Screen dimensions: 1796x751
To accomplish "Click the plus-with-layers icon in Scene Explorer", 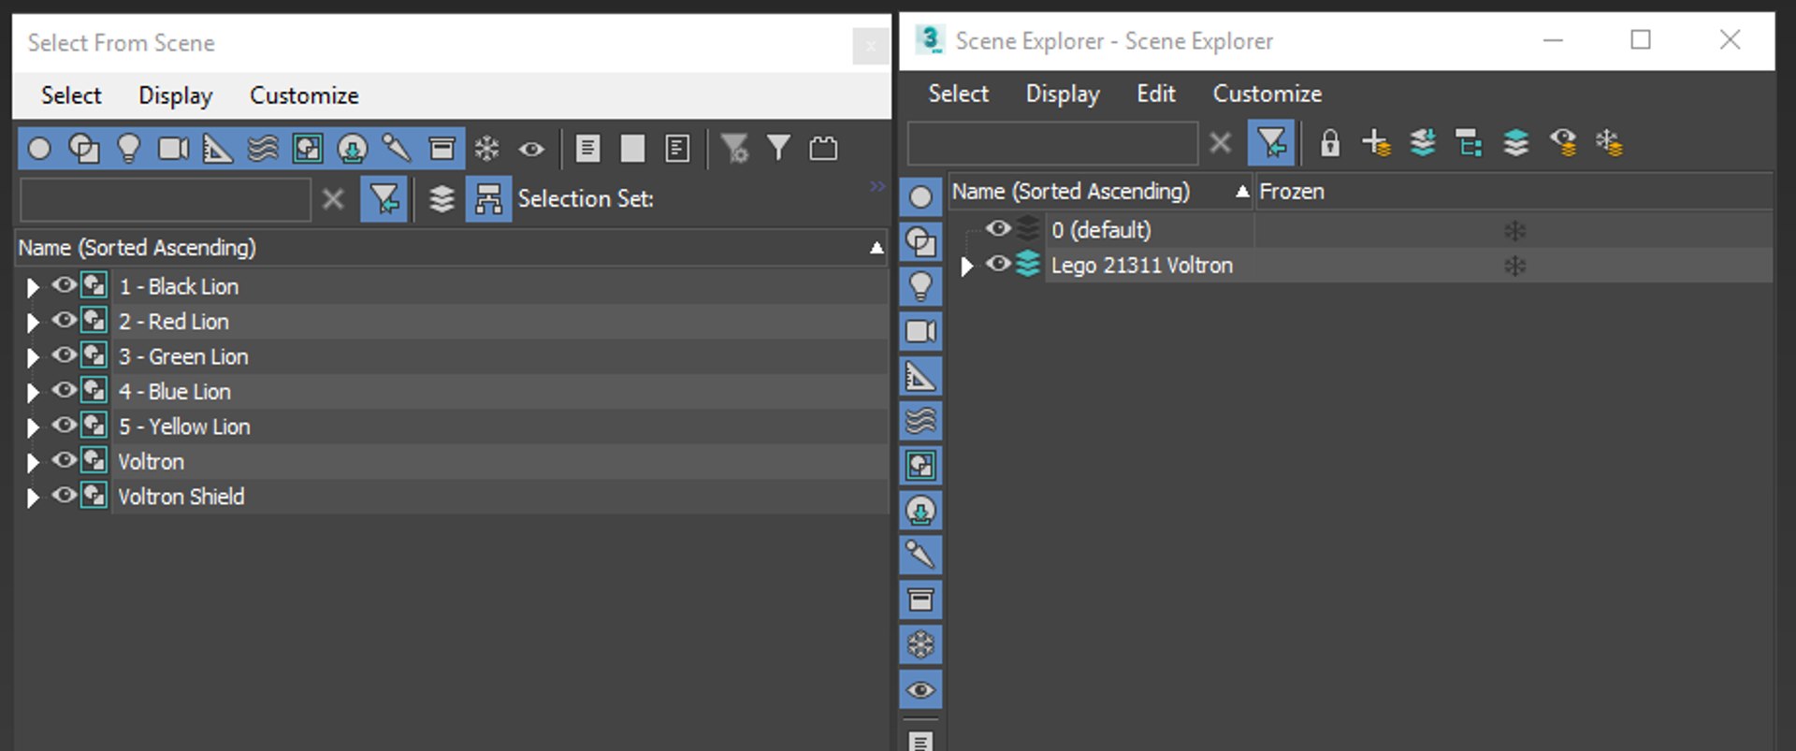I will (1376, 143).
